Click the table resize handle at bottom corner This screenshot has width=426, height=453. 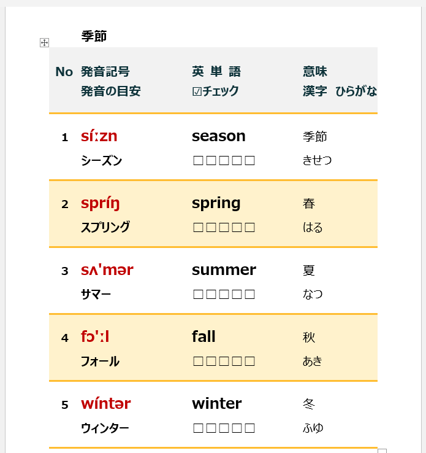382,451
